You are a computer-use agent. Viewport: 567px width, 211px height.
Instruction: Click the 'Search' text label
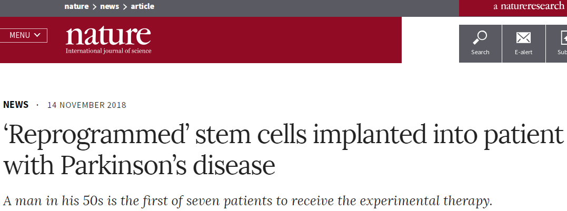pyautogui.click(x=480, y=52)
